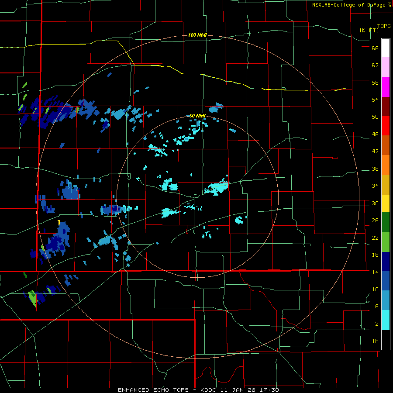Viewport: 393px width, 393px height.
Task: Click the legend value "66"
Action: tap(375, 48)
